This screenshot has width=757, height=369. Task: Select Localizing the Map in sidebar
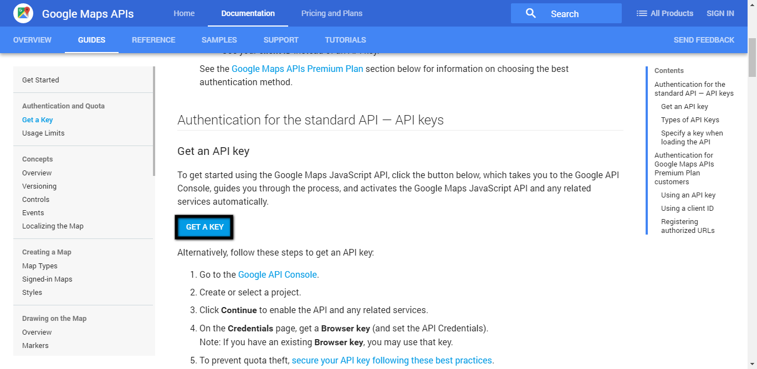point(53,226)
